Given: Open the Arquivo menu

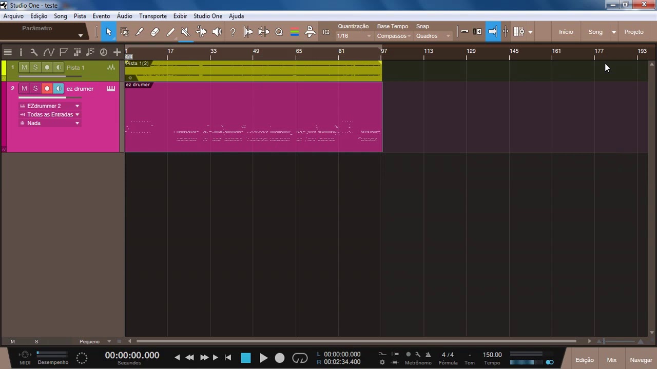Looking at the screenshot, I should [14, 16].
